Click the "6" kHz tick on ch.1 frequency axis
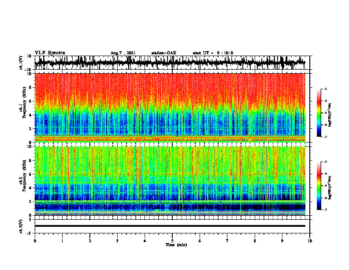The width and height of the screenshot is (349, 270). 31,101
